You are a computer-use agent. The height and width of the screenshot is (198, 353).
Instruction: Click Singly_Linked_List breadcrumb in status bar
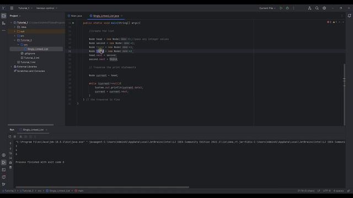click(x=58, y=191)
